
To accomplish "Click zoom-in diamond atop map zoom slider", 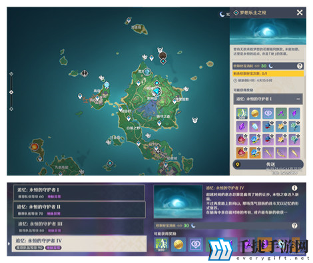I will click(11, 74).
